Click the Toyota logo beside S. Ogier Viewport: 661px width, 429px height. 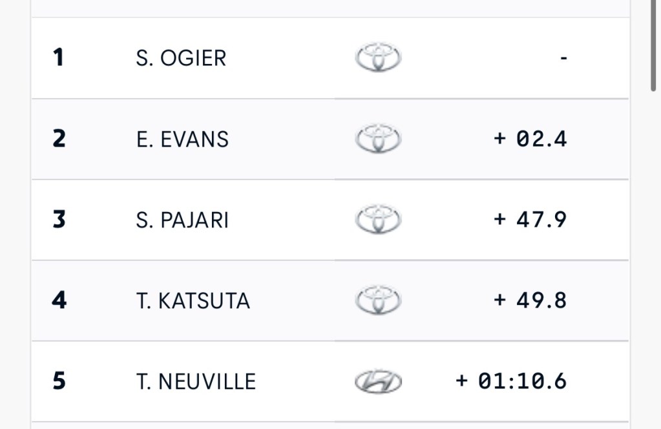point(378,58)
